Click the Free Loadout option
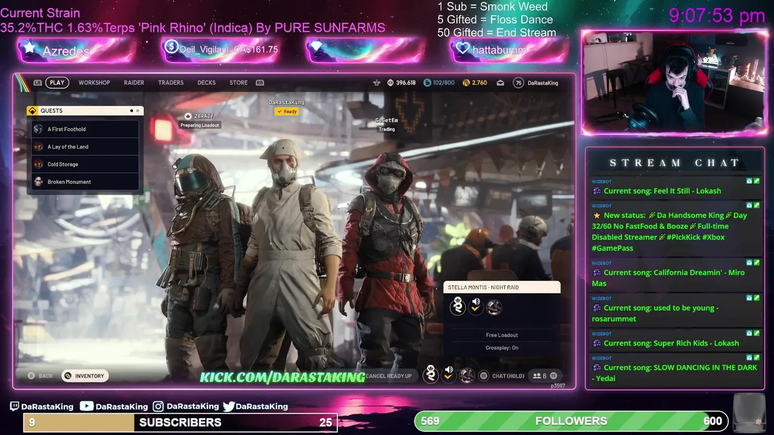 tap(502, 335)
